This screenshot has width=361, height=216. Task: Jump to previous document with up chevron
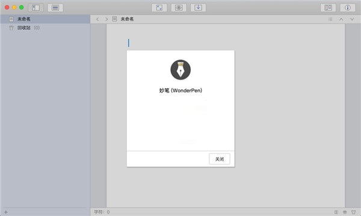(341, 19)
